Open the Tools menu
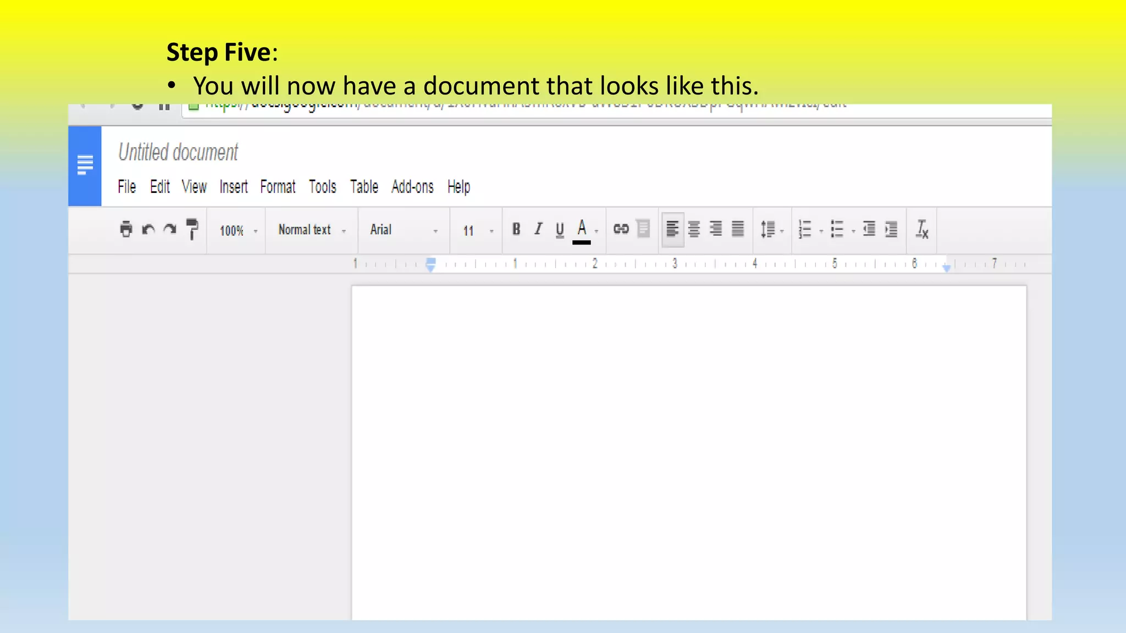This screenshot has width=1126, height=633. pos(322,187)
